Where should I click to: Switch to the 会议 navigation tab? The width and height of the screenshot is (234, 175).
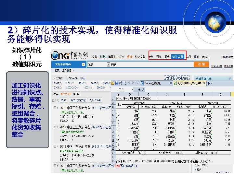click(x=121, y=57)
